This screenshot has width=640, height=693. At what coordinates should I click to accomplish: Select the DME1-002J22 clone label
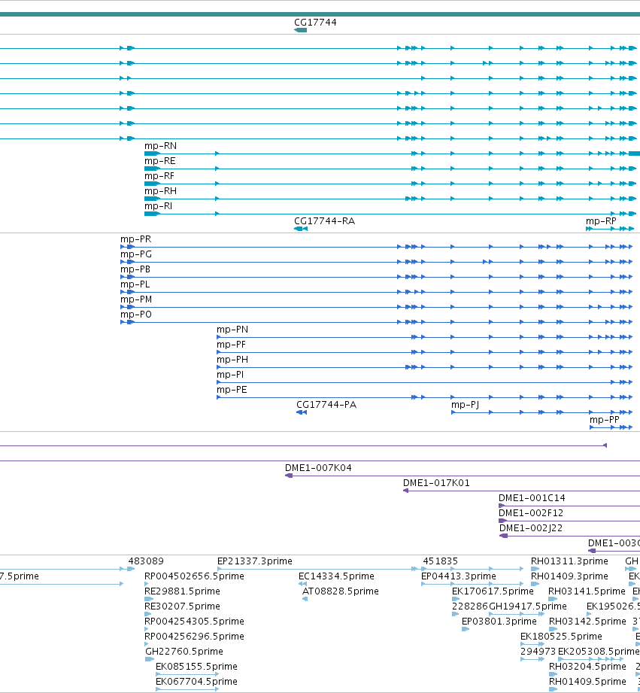(x=531, y=527)
